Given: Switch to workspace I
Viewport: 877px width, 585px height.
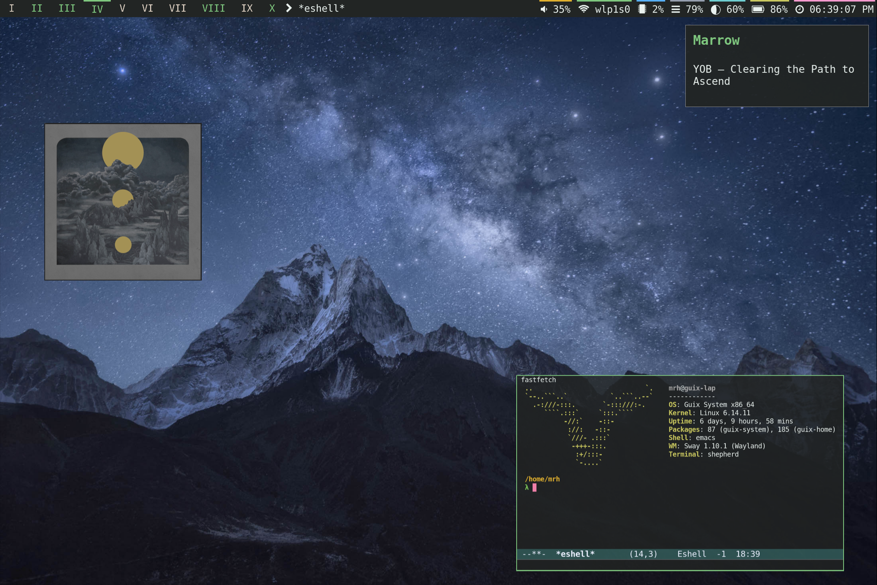Looking at the screenshot, I should [12, 9].
